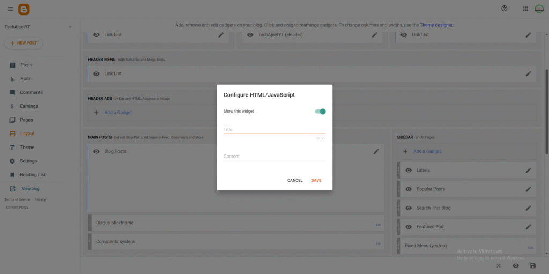
Task: Expand the TechAjeetYT blog dropdown
Action: (70, 27)
